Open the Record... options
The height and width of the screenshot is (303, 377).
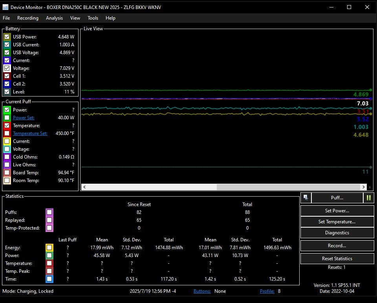337,246
